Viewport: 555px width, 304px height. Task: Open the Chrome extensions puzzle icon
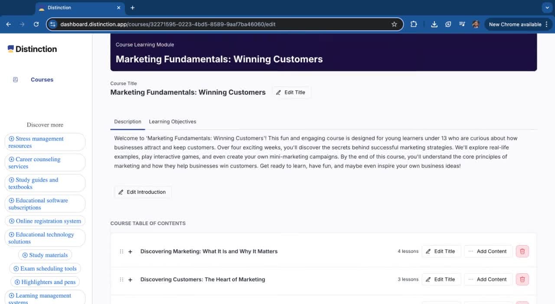(x=414, y=24)
